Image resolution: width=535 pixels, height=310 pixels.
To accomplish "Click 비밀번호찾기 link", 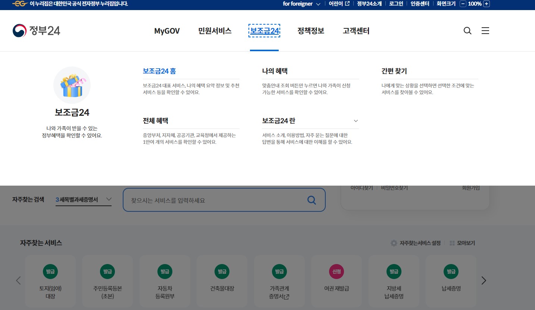I will pyautogui.click(x=394, y=188).
